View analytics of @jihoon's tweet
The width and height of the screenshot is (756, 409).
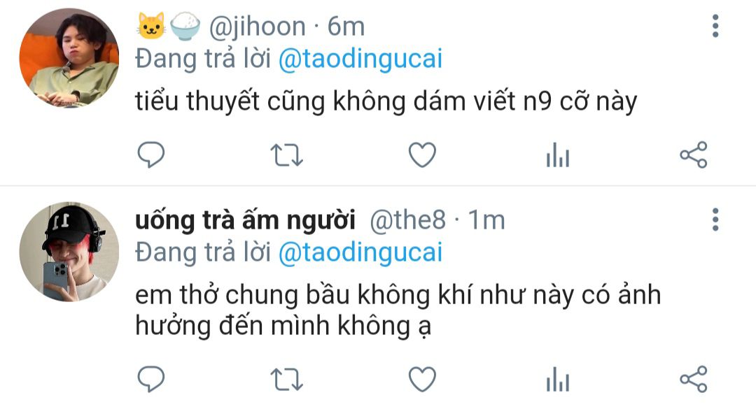click(x=558, y=155)
